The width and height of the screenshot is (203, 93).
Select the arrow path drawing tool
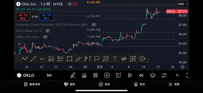point(24,59)
